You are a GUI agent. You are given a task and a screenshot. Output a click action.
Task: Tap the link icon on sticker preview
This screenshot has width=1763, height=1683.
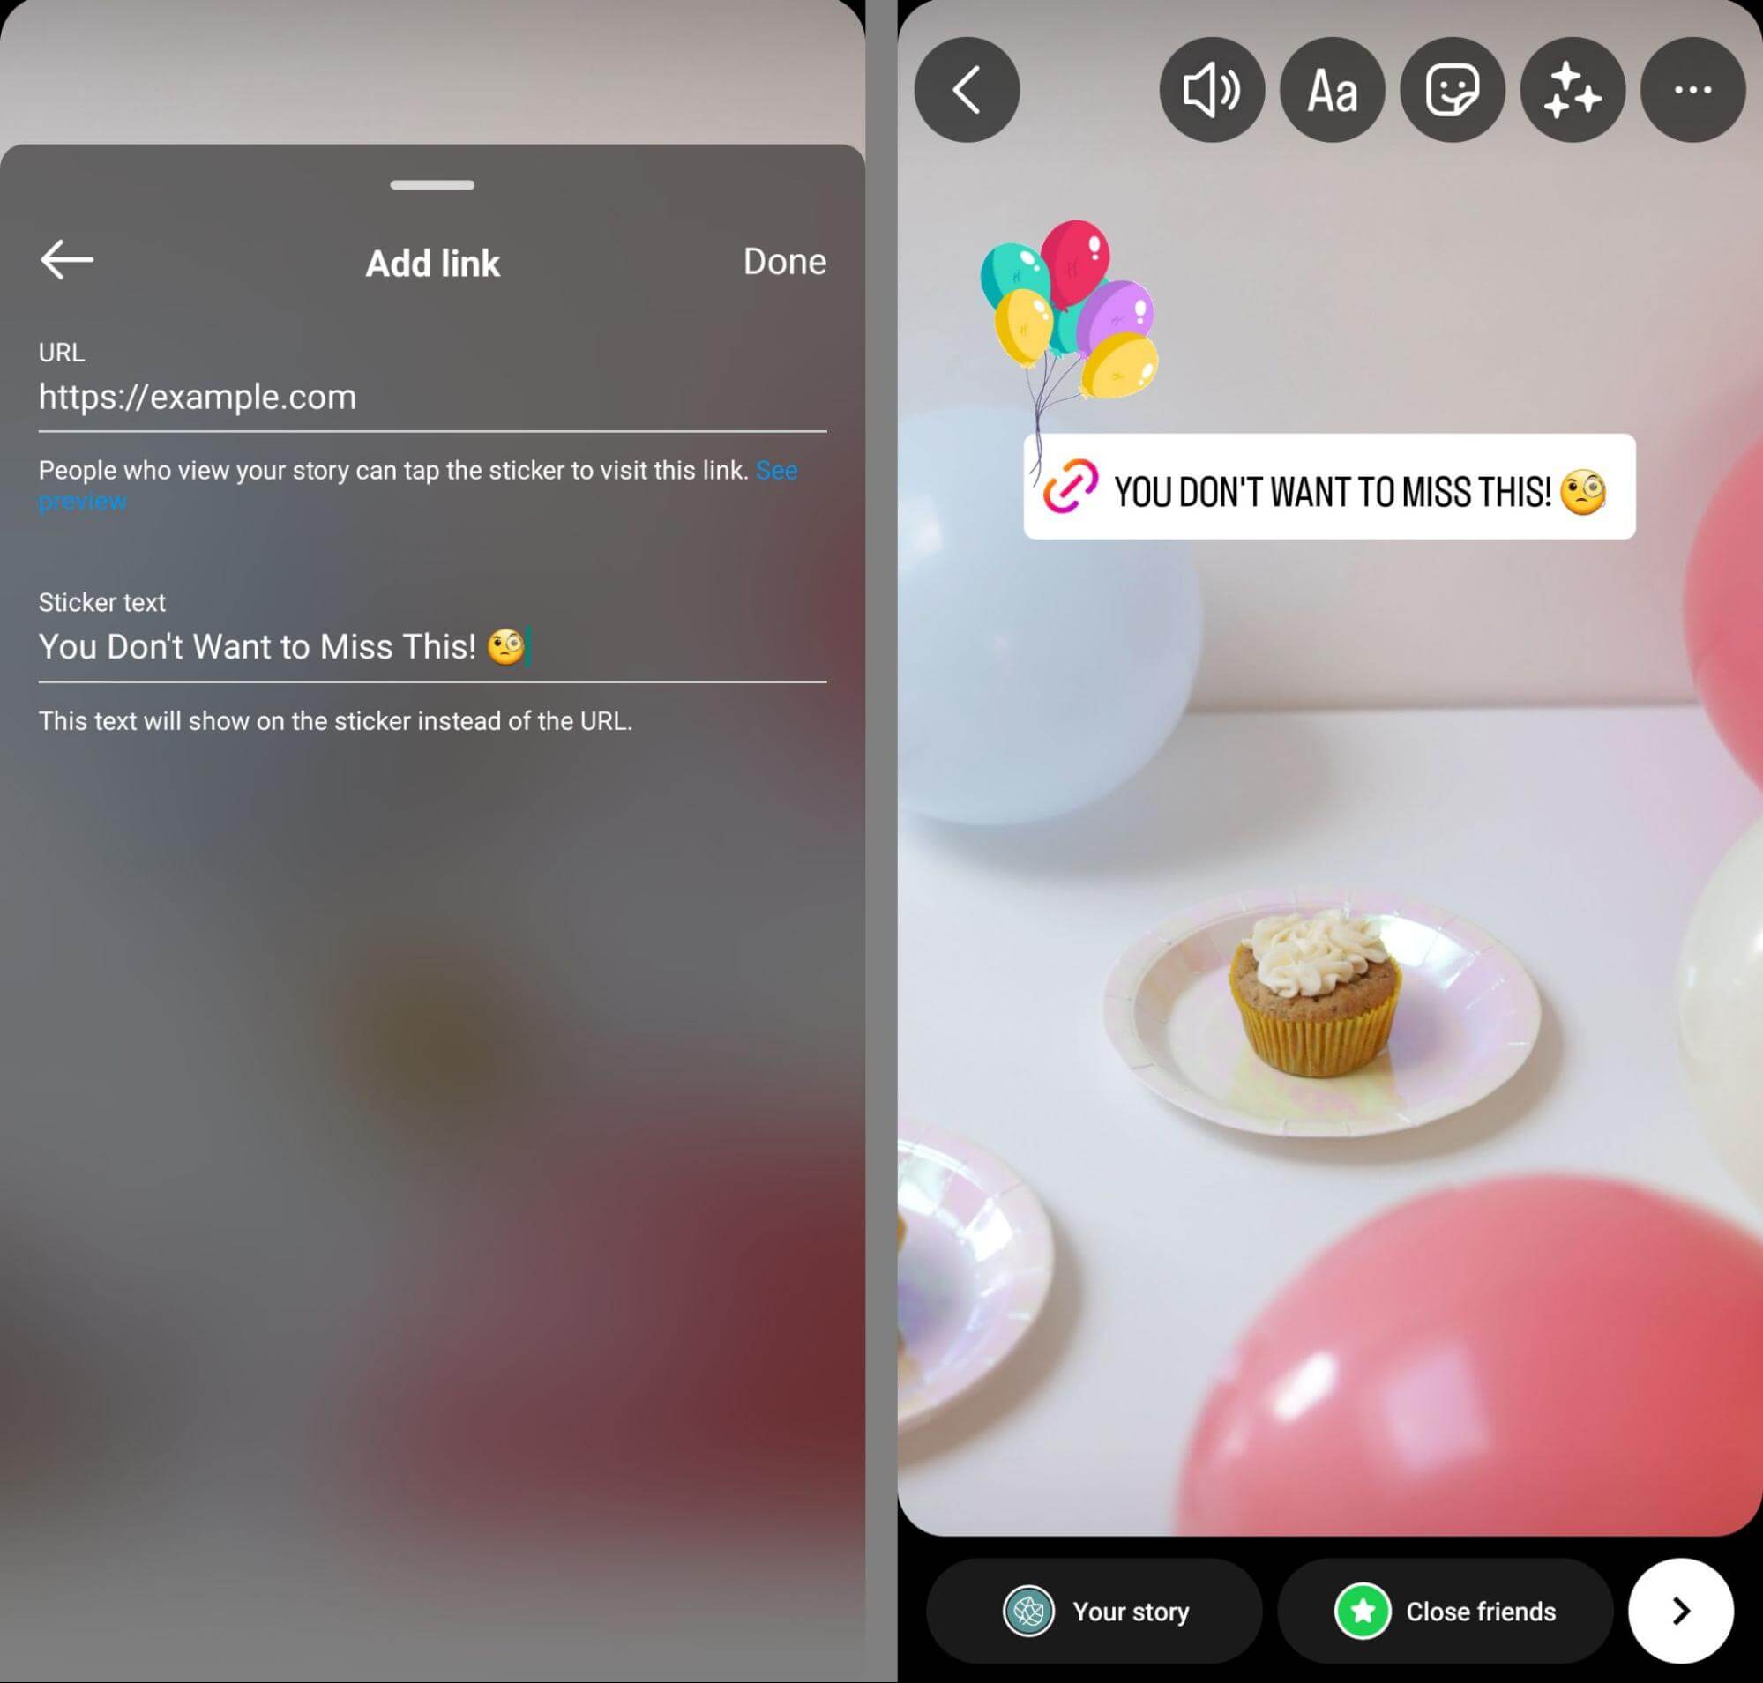[1071, 486]
